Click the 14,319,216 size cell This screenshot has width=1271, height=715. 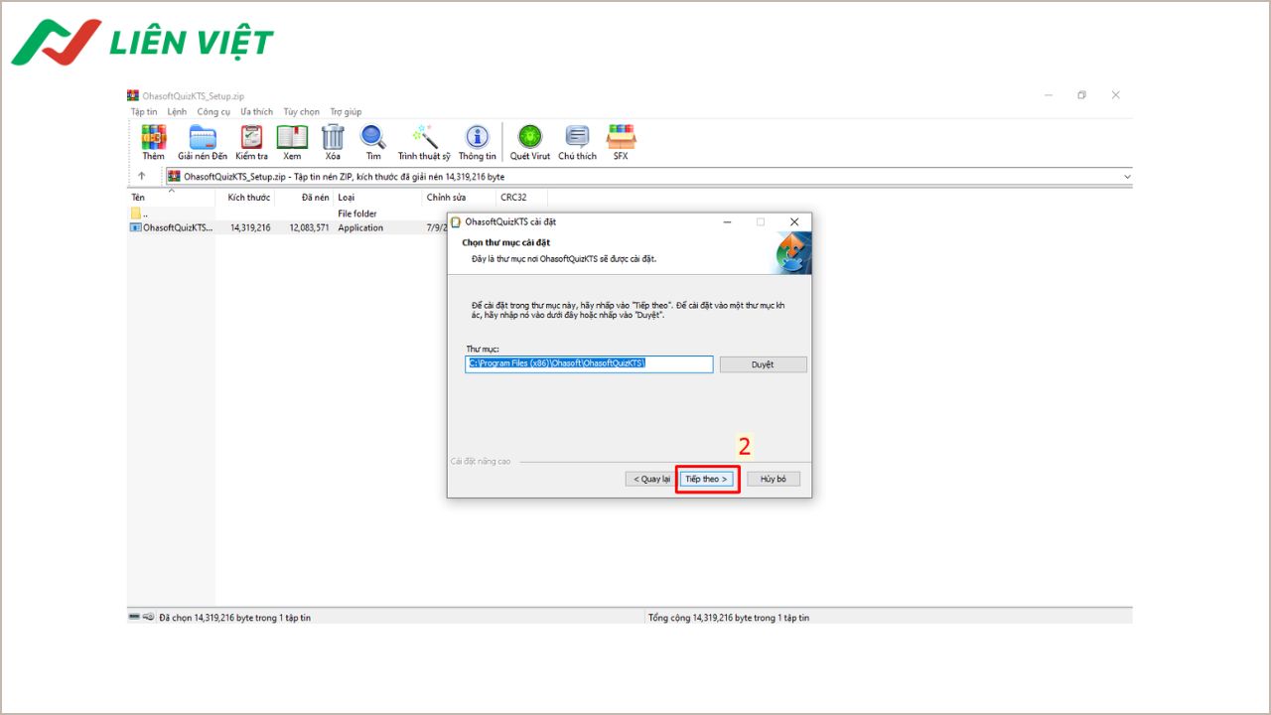(250, 227)
